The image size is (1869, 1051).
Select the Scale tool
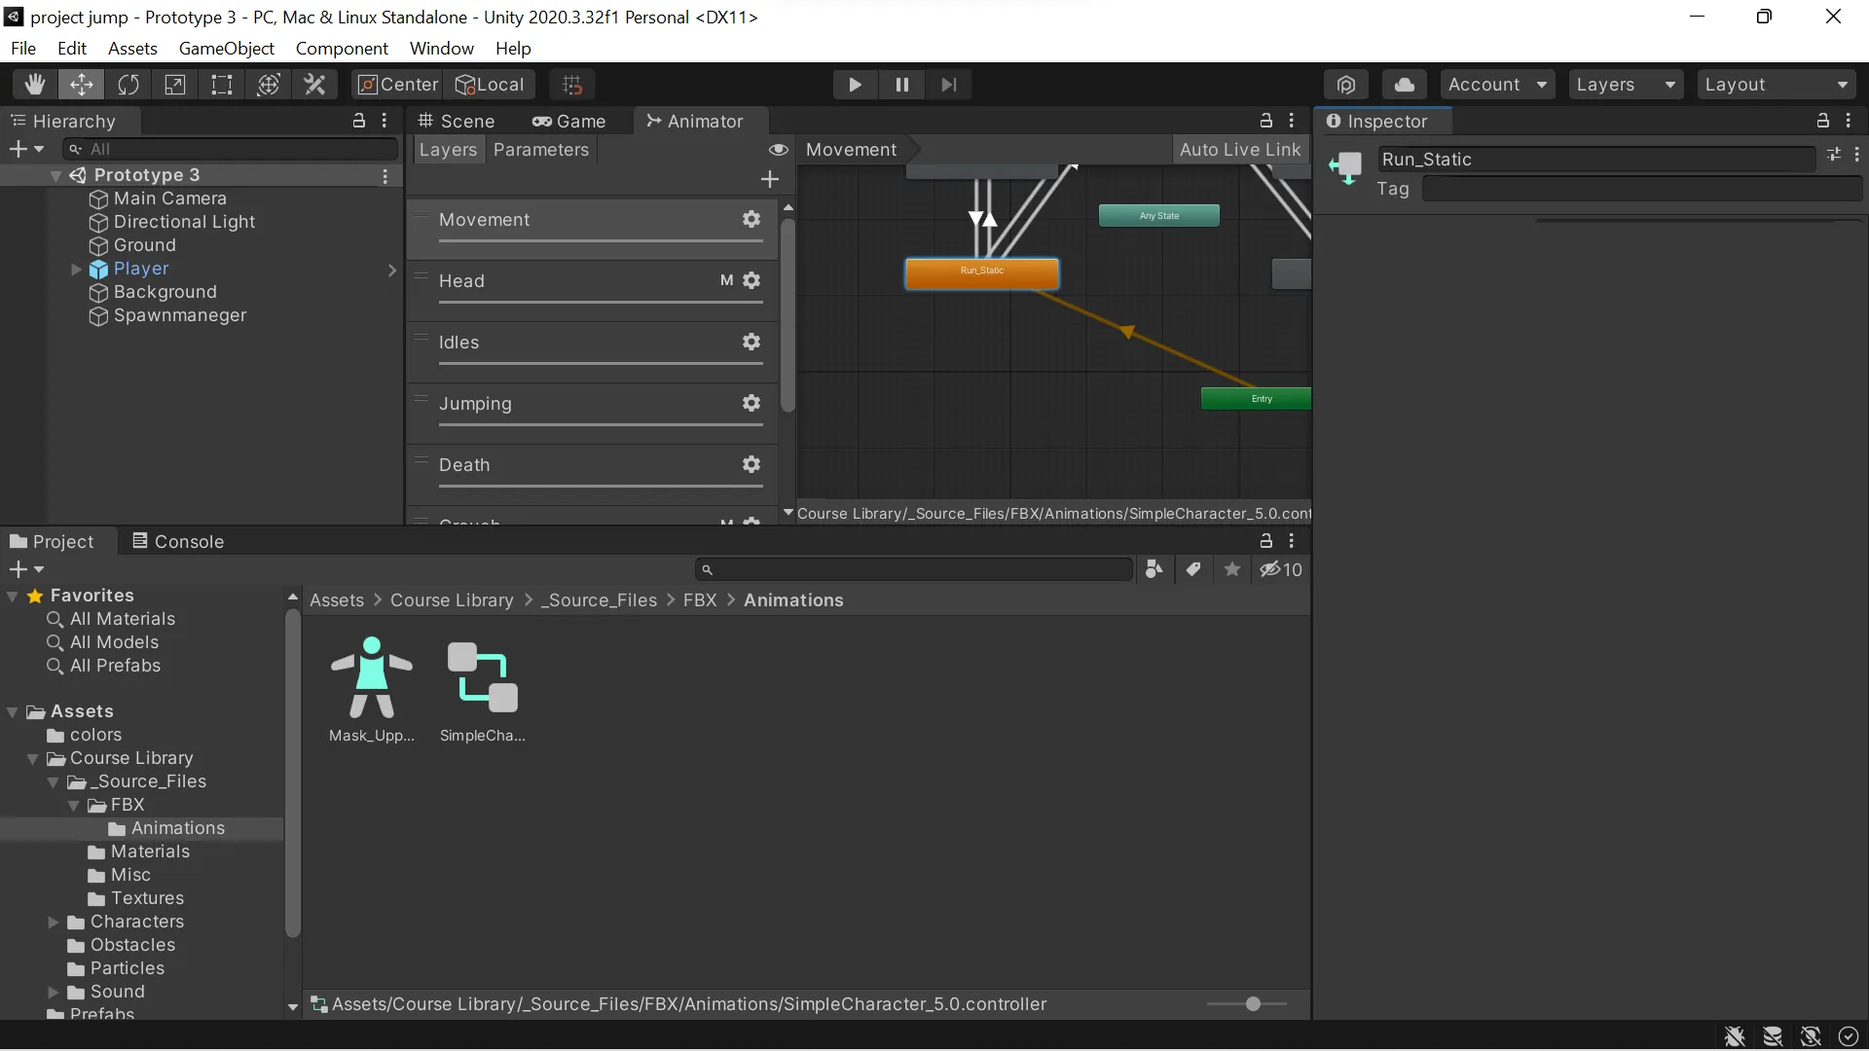pos(175,85)
